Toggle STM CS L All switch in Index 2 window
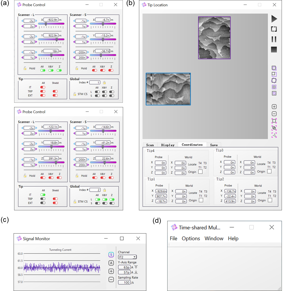This screenshot has width=283, height=291. pos(98,199)
